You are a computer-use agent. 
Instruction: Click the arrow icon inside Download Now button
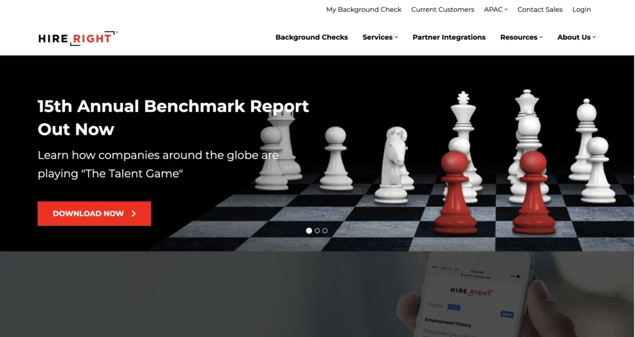pos(134,214)
